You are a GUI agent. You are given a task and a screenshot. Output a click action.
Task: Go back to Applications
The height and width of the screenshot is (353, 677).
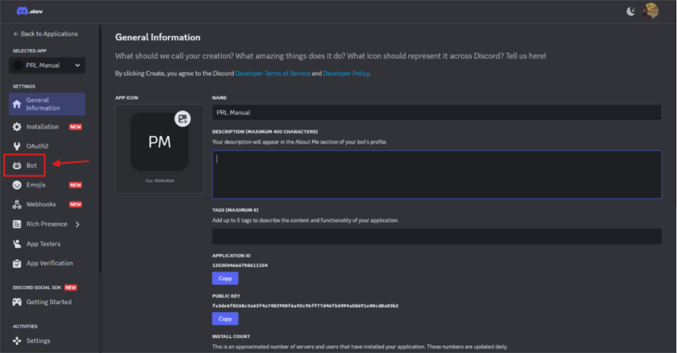point(46,34)
